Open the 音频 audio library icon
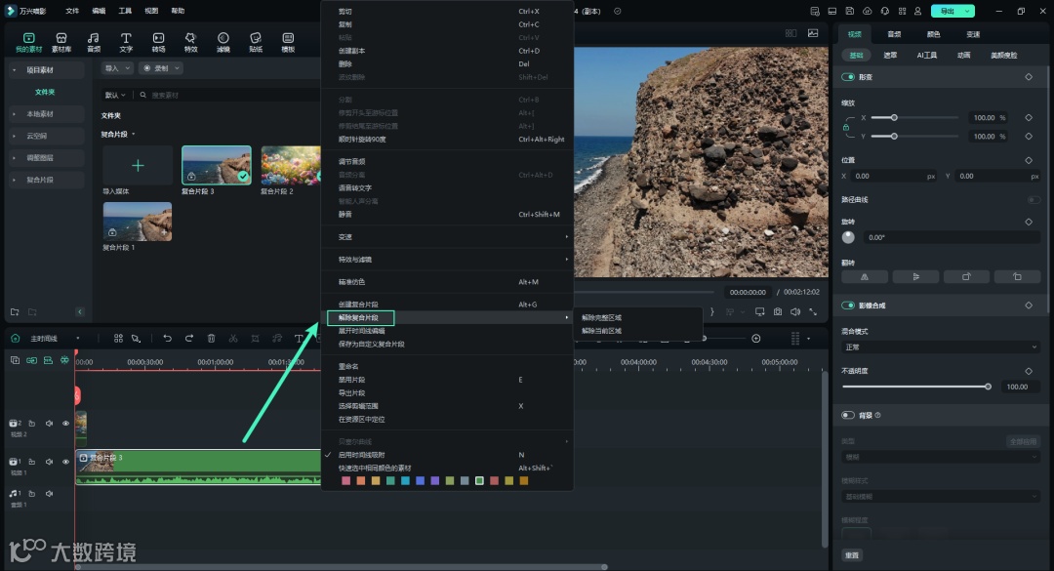Viewport: 1054px width, 571px height. pyautogui.click(x=93, y=41)
